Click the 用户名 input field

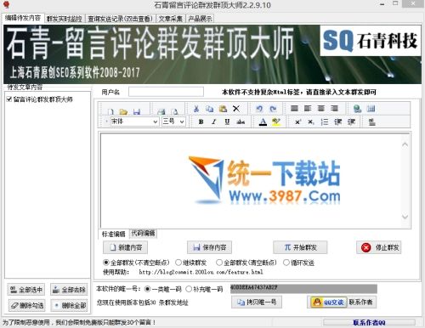tap(166, 92)
